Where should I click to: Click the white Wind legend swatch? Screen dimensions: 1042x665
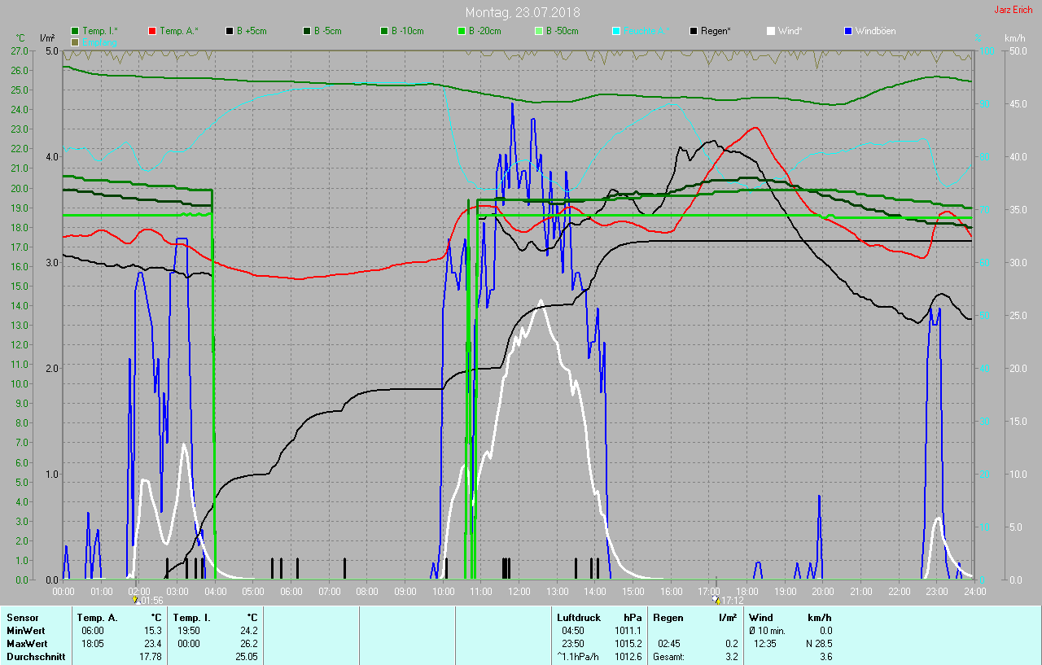coord(771,31)
